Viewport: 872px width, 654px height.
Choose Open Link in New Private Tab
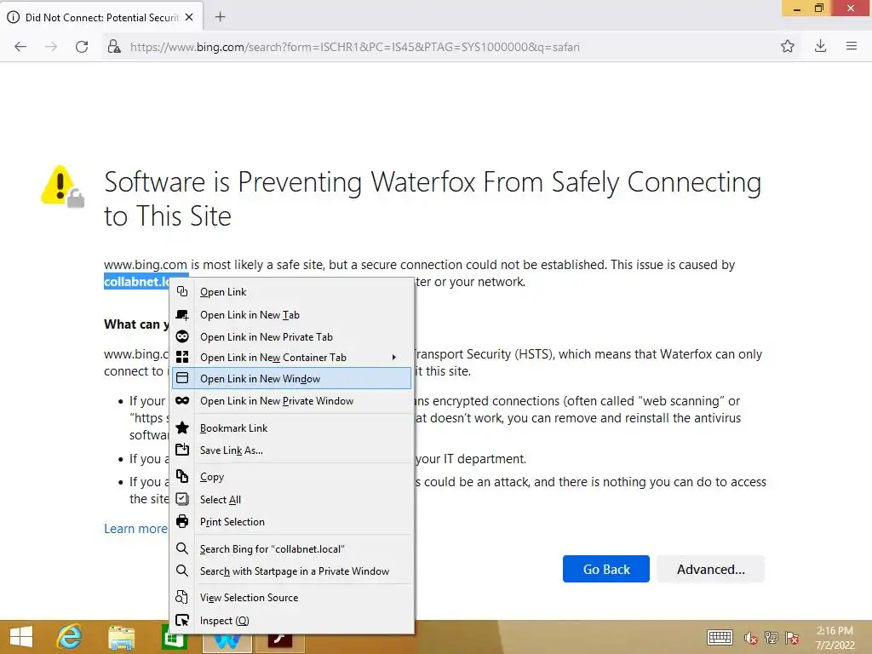point(292,337)
